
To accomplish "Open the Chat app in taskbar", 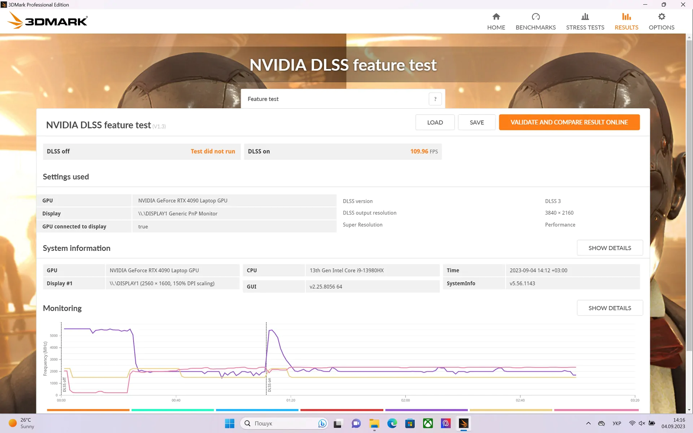I will point(356,423).
